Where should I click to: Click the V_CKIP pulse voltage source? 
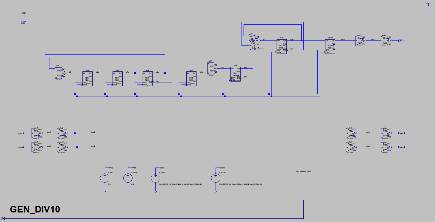(x=155, y=178)
